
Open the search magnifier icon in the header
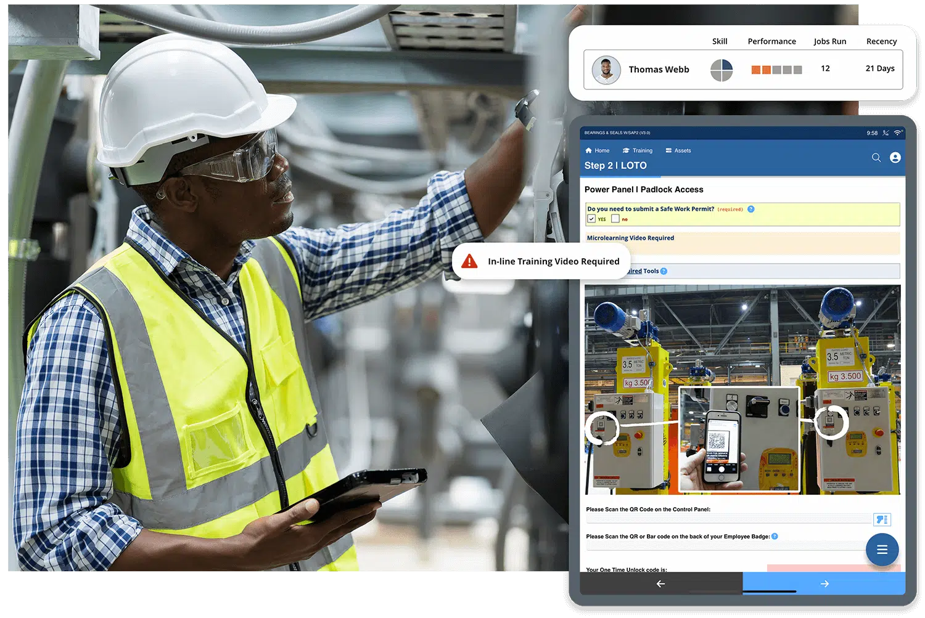[876, 158]
